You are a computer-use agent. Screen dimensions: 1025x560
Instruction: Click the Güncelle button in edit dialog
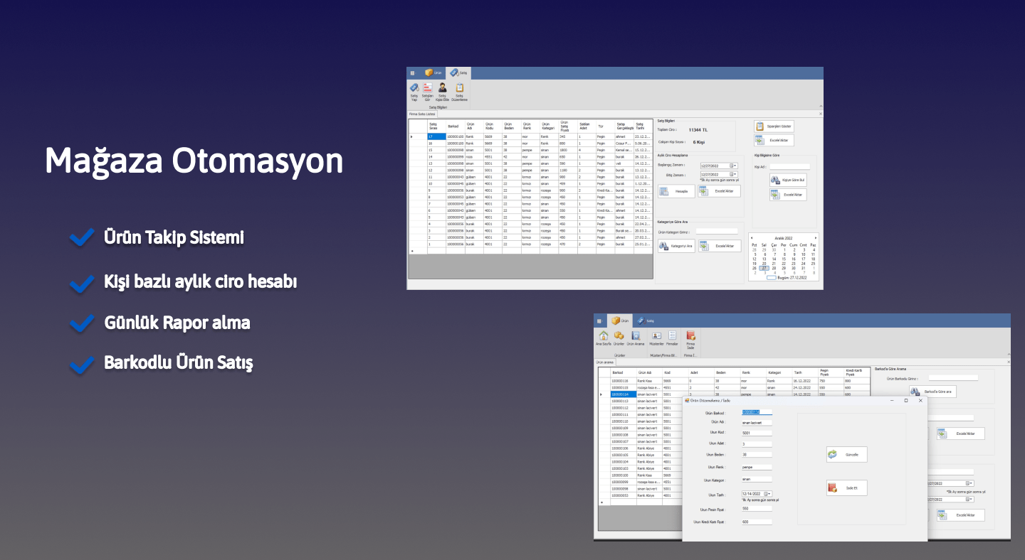point(846,454)
